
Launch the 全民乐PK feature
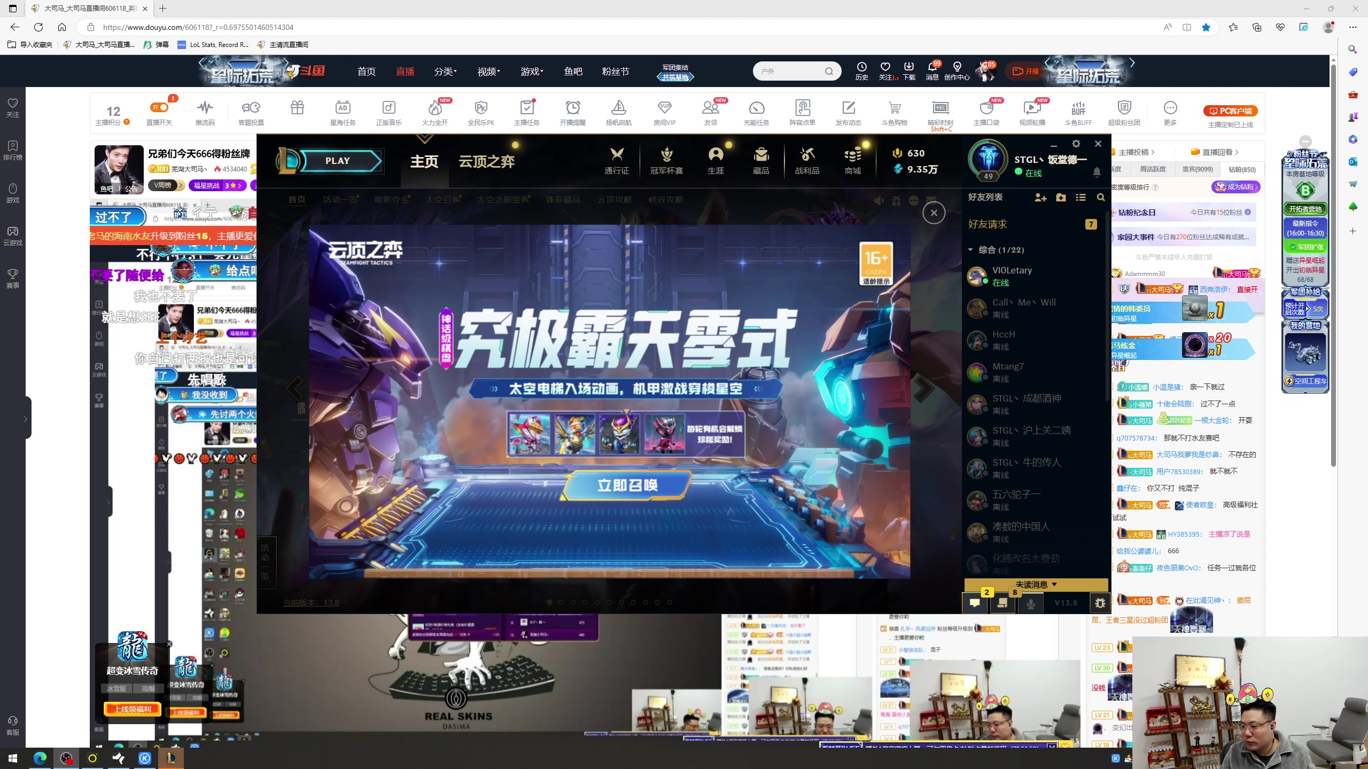[x=481, y=113]
